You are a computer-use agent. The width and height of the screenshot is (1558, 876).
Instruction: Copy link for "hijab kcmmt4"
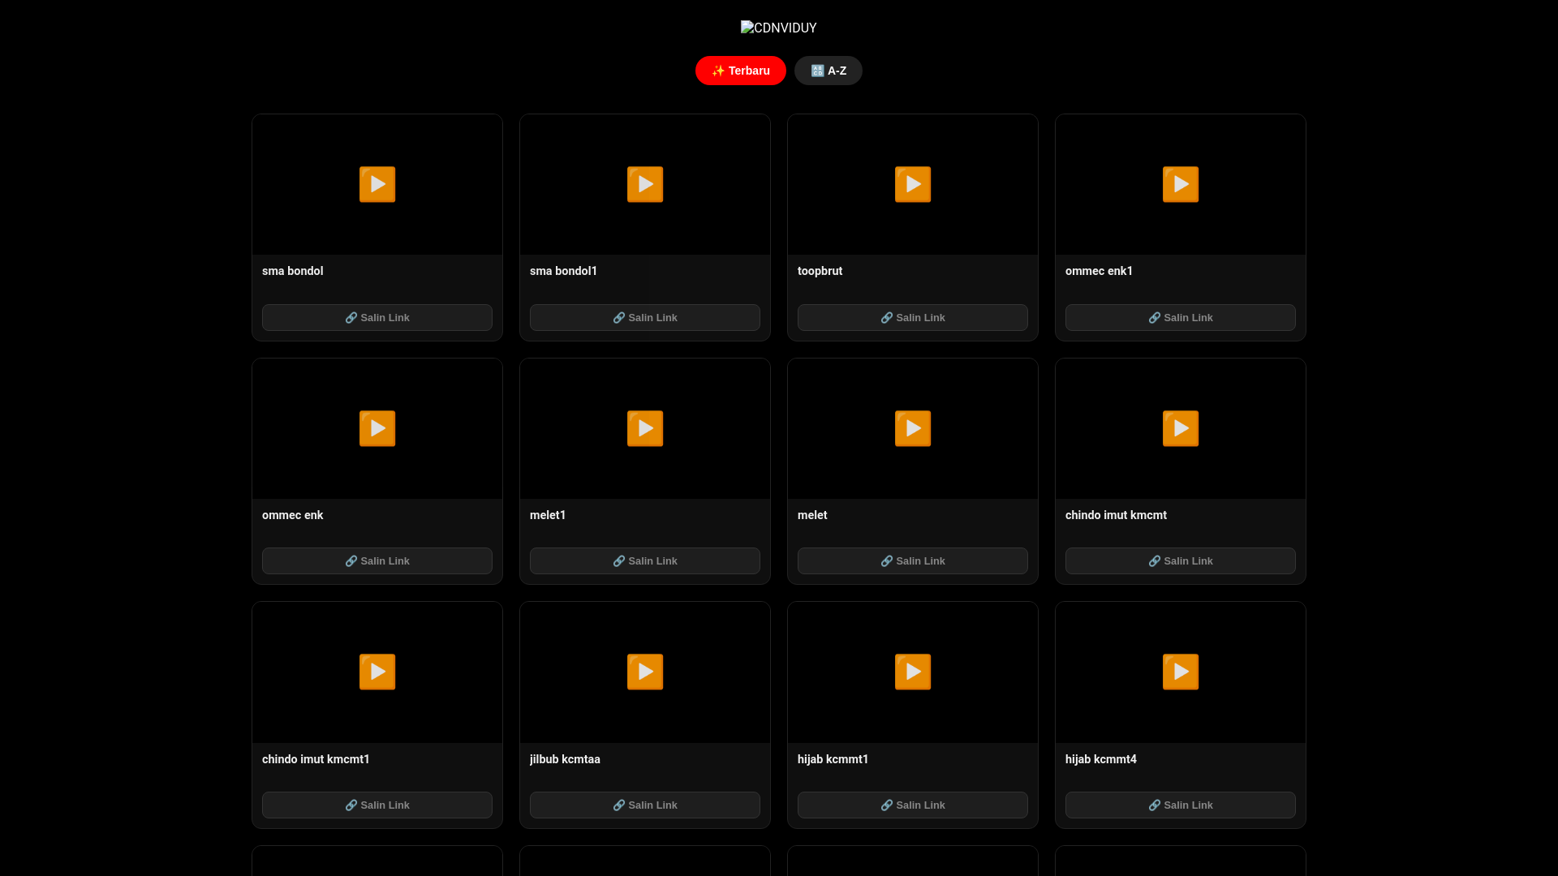coord(1181,805)
